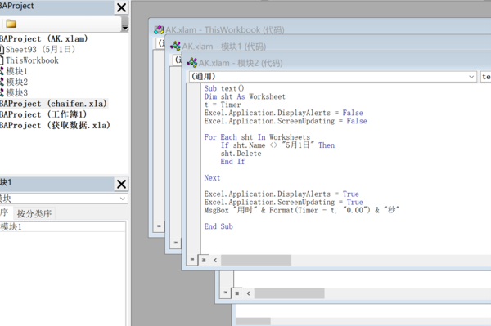The width and height of the screenshot is (491, 326).
Task: Click left scroll arrow in 模块2 window
Action: (215, 260)
